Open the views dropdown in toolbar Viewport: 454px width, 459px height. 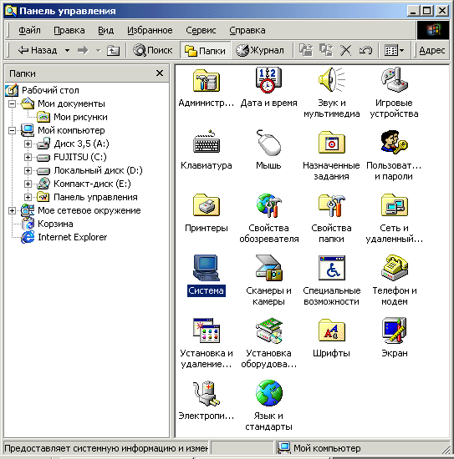pos(395,51)
